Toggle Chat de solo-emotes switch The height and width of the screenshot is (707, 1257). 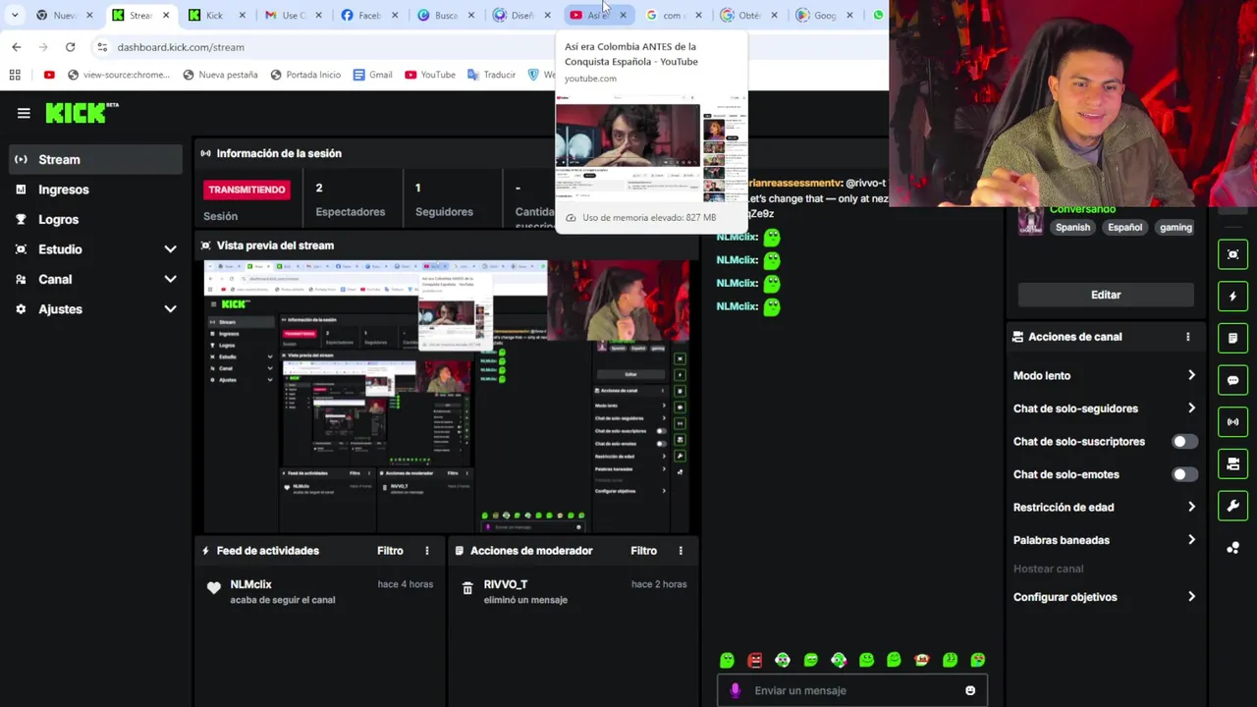pyautogui.click(x=1184, y=474)
